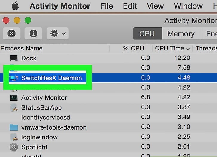Click the 6.8 % CPU value
This screenshot has height=157, width=217.
[146, 97]
